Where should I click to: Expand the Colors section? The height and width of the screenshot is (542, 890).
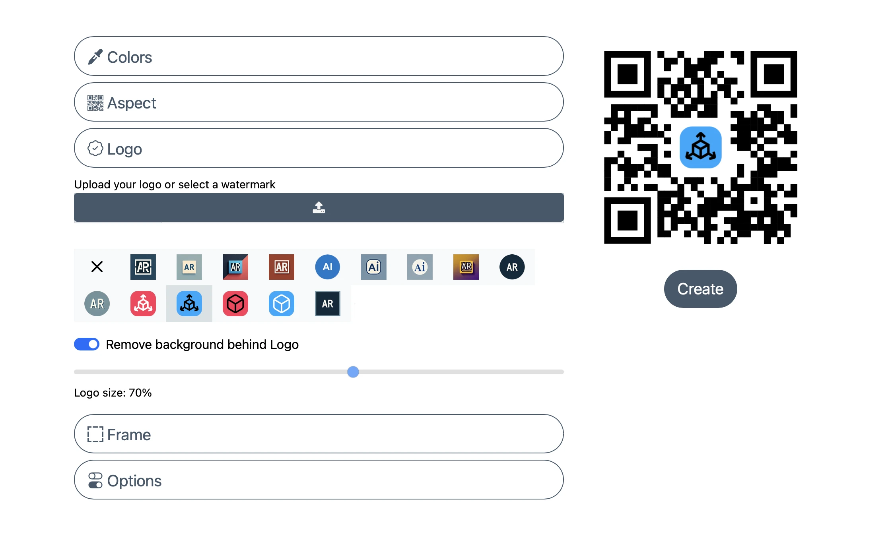pos(319,58)
